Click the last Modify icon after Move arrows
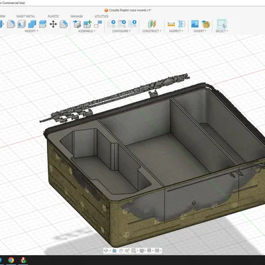Screen dimensions: 265x265 64,24
